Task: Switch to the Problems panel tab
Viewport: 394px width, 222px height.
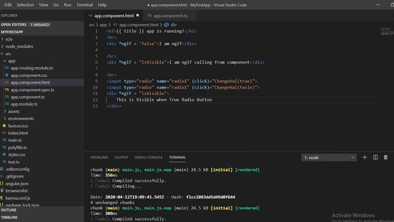Action: (x=99, y=157)
